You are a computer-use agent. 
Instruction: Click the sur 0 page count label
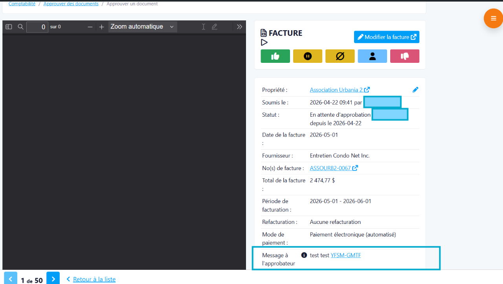[x=55, y=27]
